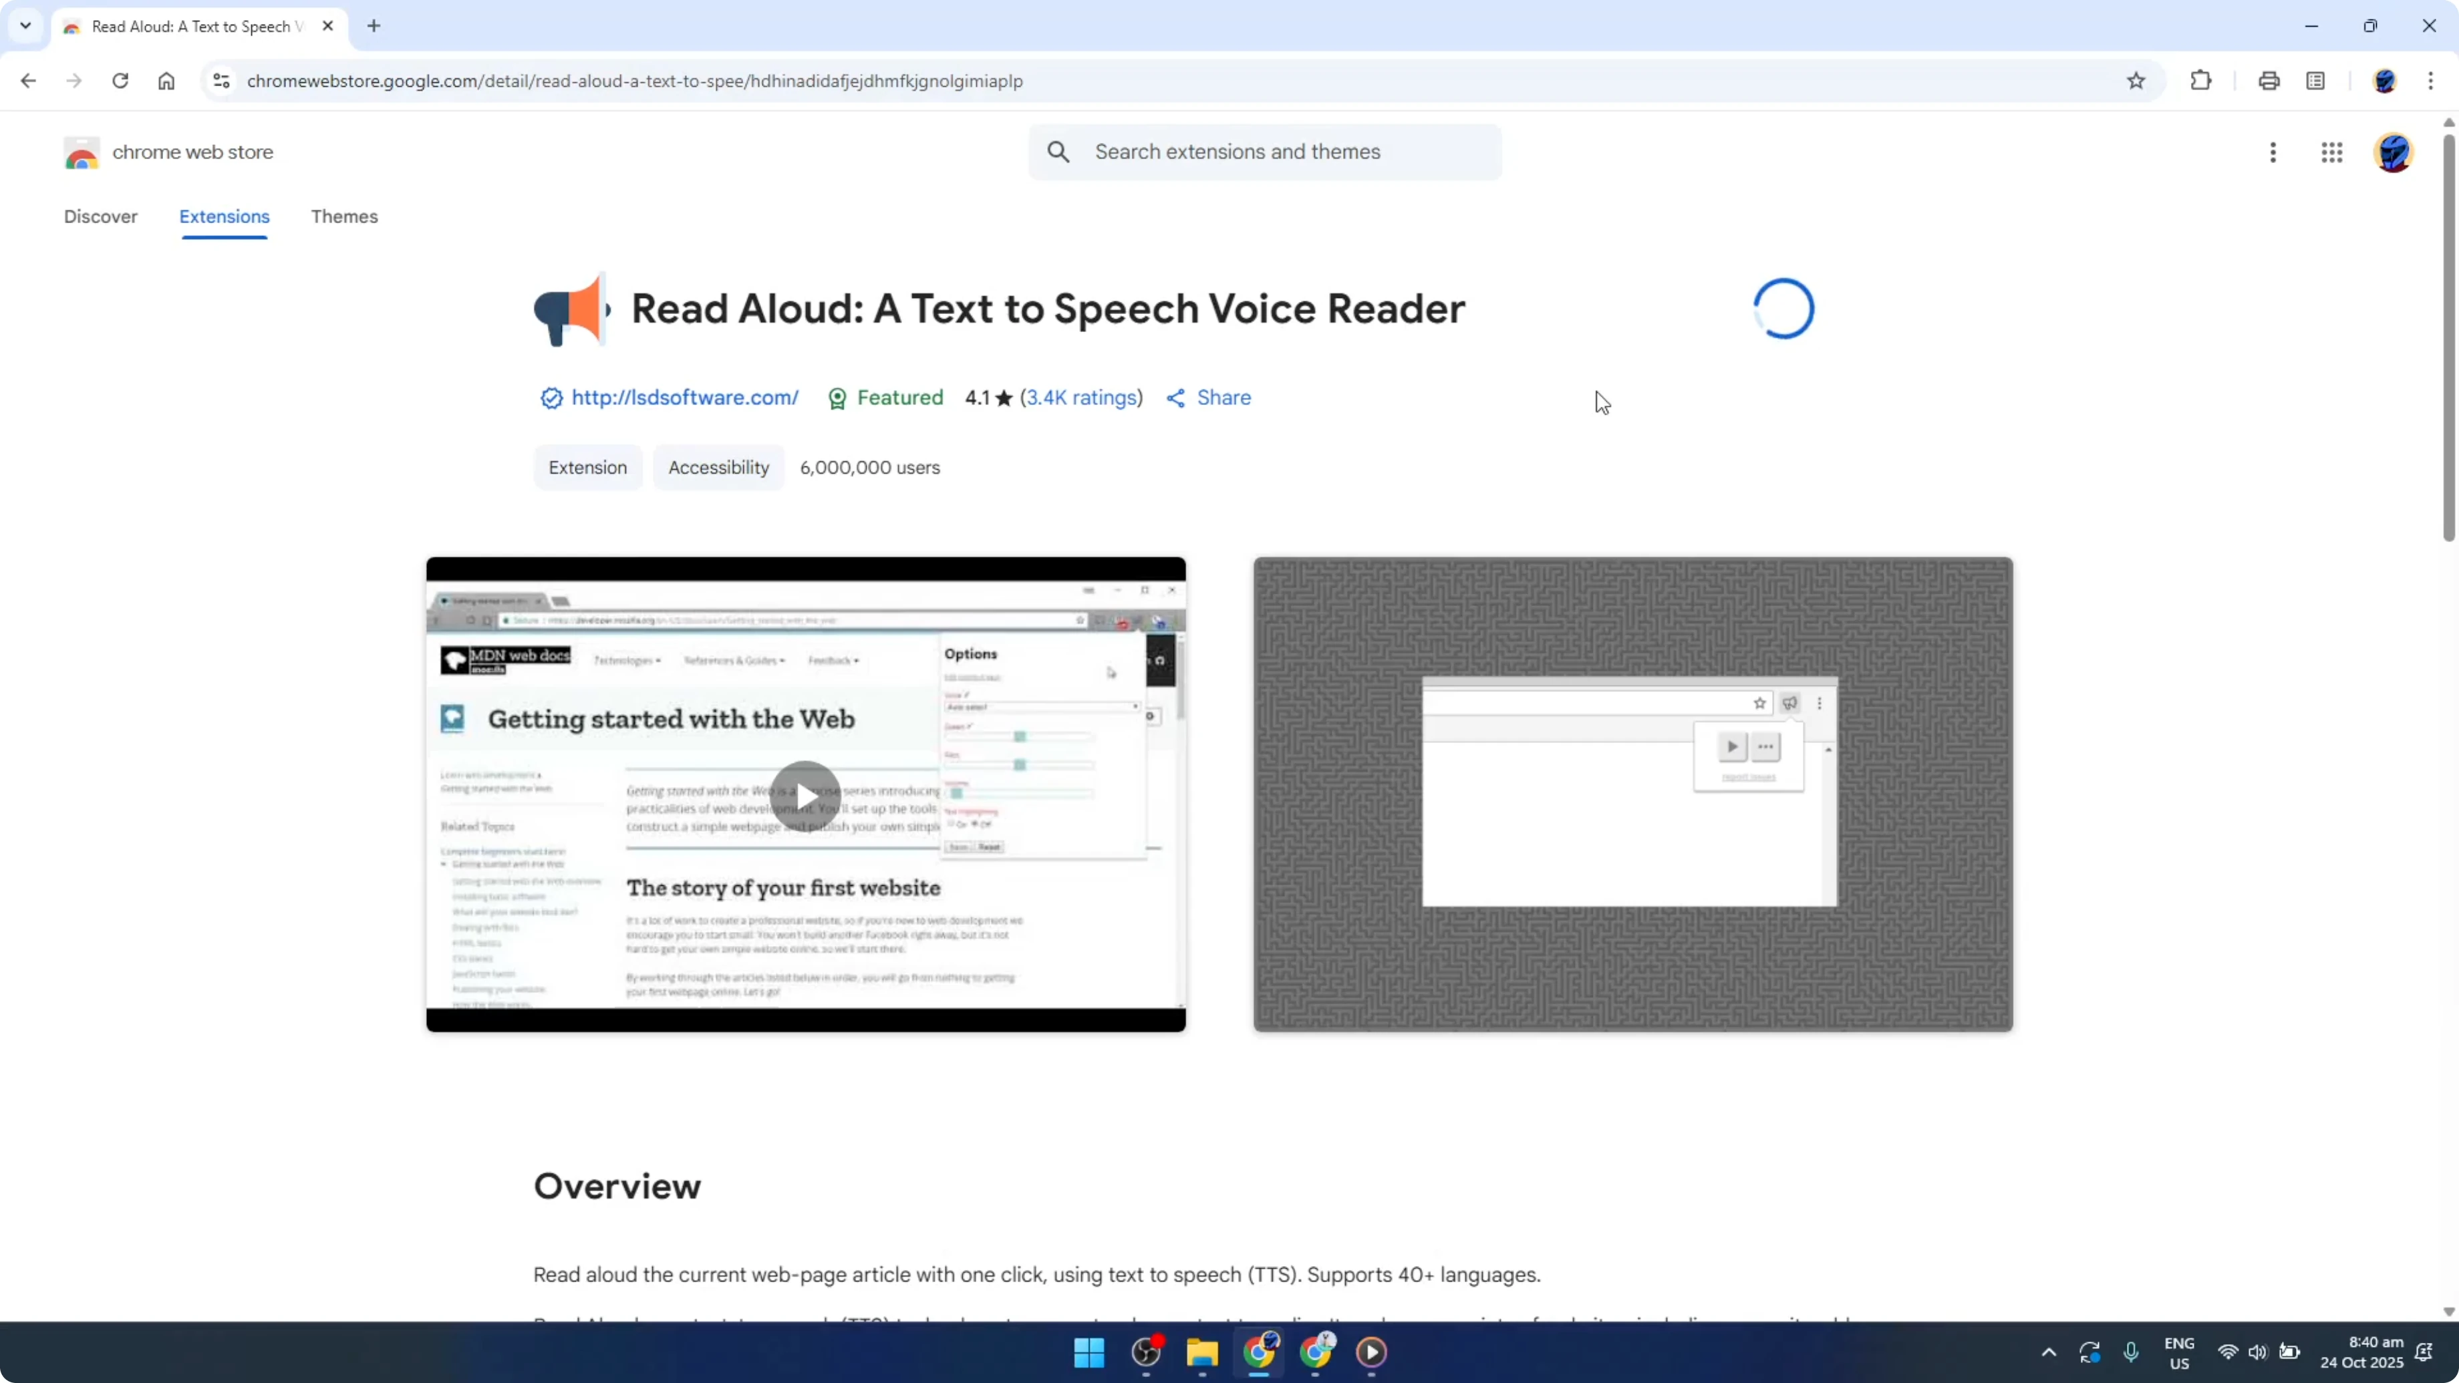Click the search magnifier icon
The height and width of the screenshot is (1383, 2459).
pos(1058,152)
